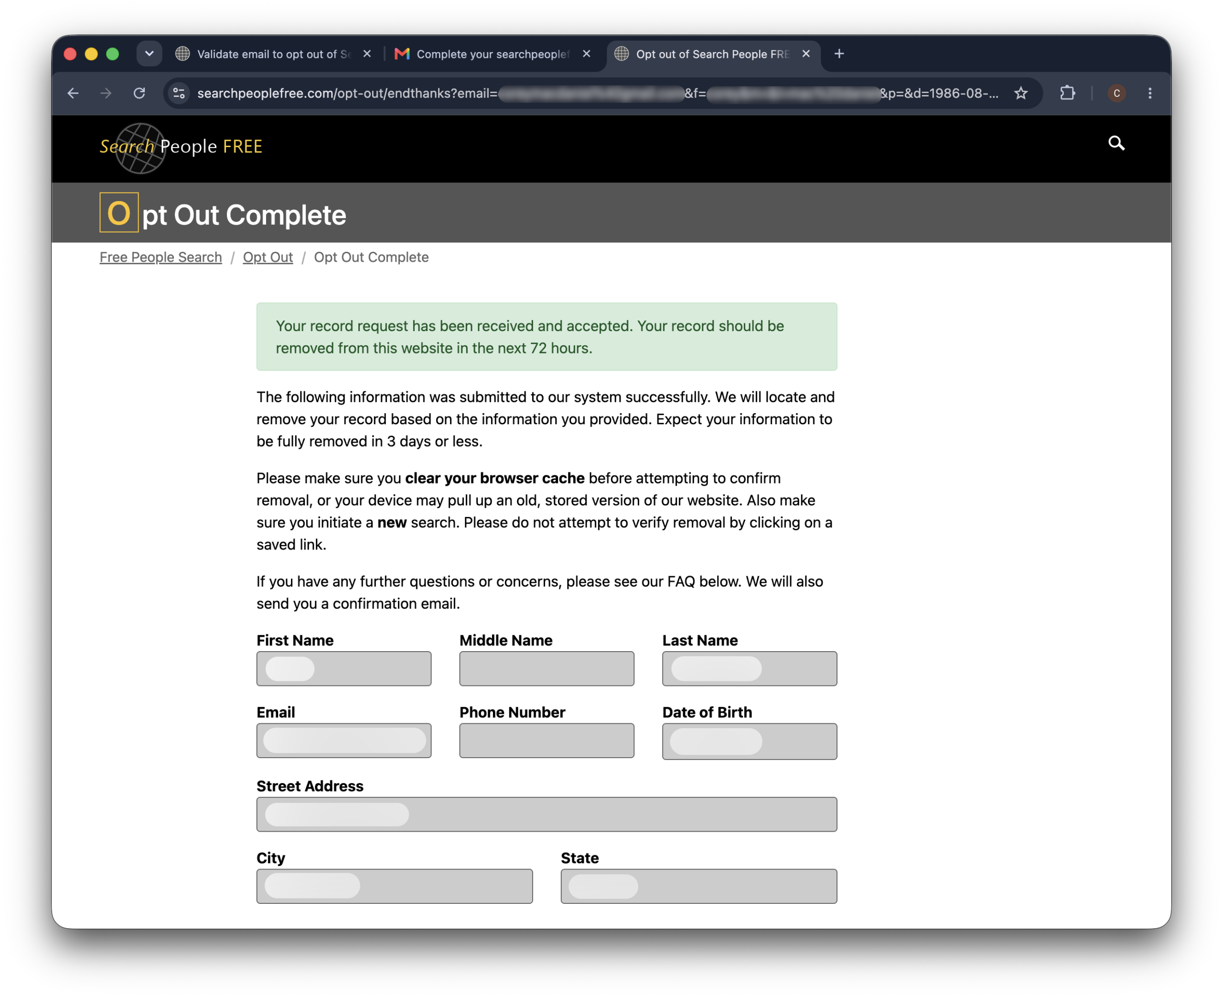This screenshot has width=1223, height=997.
Task: Open the Extensions puzzle icon
Action: pos(1067,93)
